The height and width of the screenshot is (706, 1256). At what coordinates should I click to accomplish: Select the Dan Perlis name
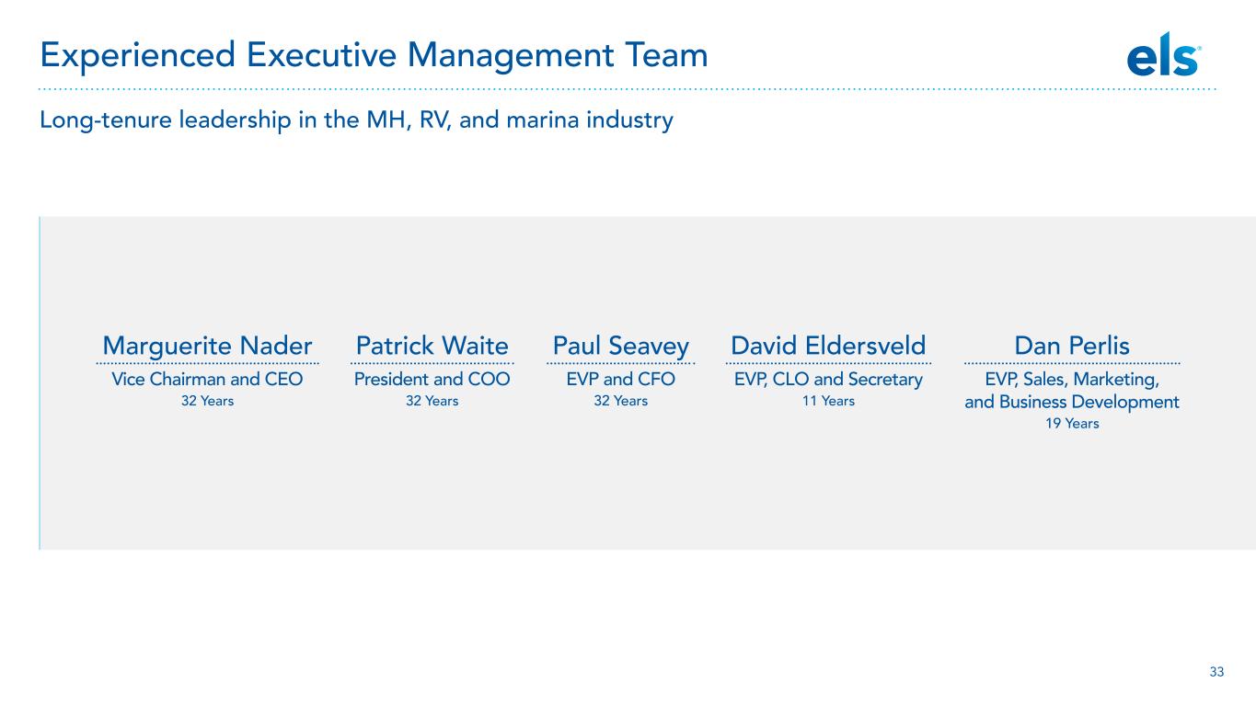1071,346
